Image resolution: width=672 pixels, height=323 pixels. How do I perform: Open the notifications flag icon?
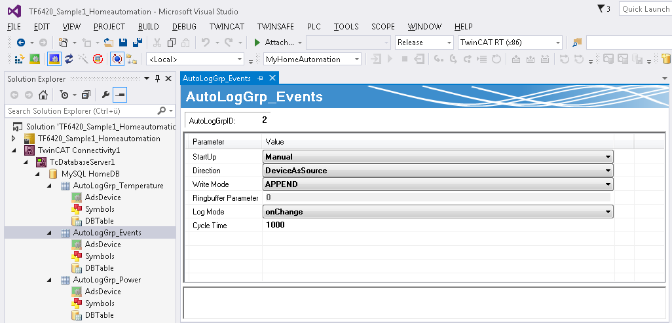(x=601, y=8)
